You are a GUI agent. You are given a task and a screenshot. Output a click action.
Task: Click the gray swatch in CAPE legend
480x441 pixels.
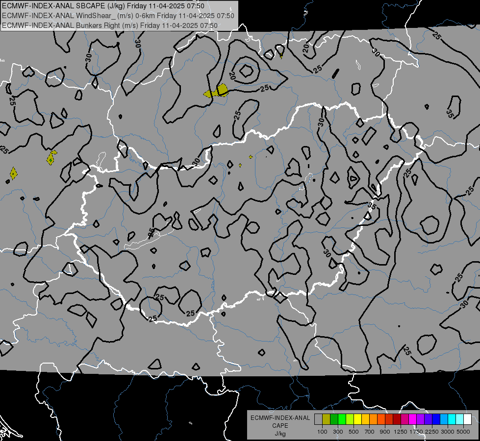coord(319,419)
